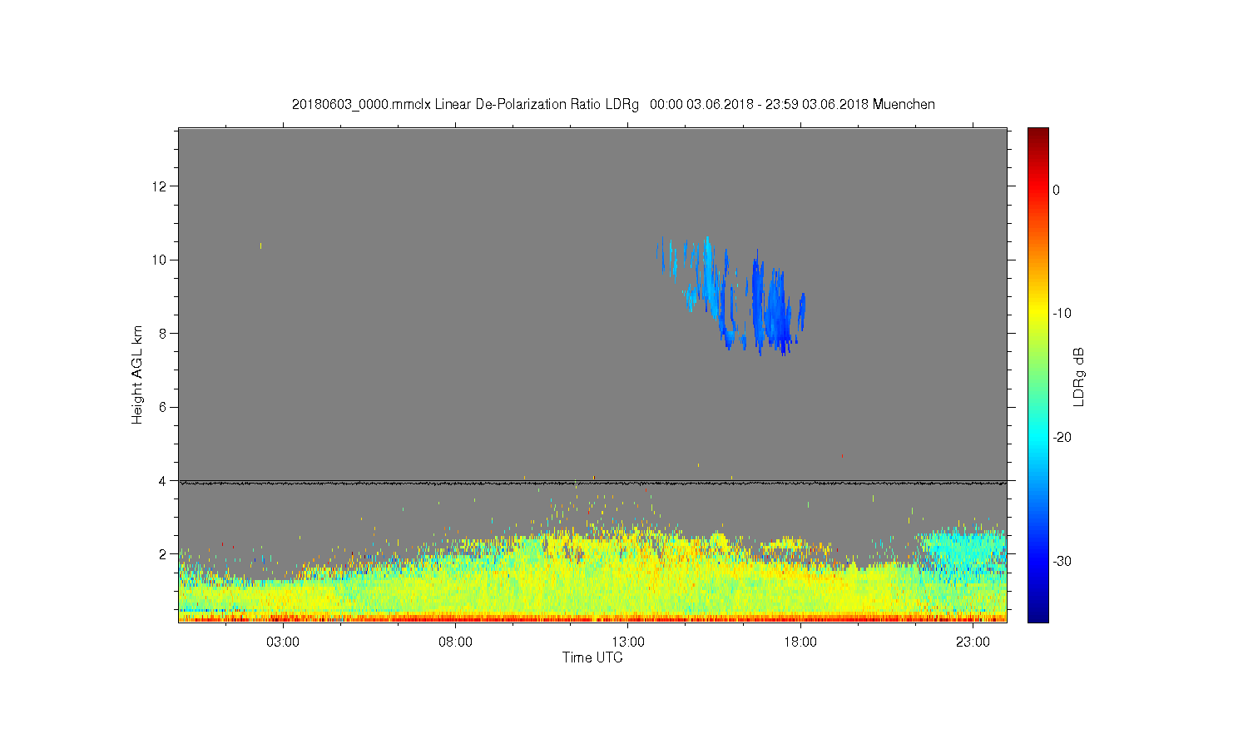Click the colorbar value 0 label
This screenshot has width=1248, height=749.
click(x=1057, y=190)
